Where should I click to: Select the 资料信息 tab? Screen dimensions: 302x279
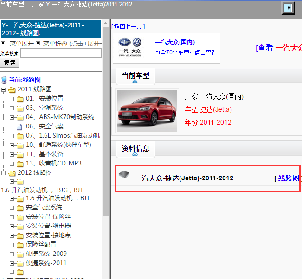(x=135, y=149)
